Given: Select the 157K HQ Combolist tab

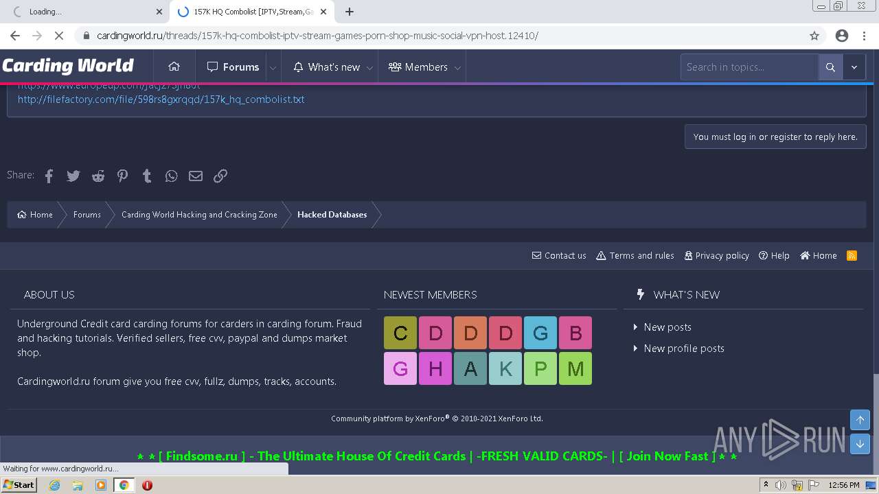Looking at the screenshot, I should (251, 12).
